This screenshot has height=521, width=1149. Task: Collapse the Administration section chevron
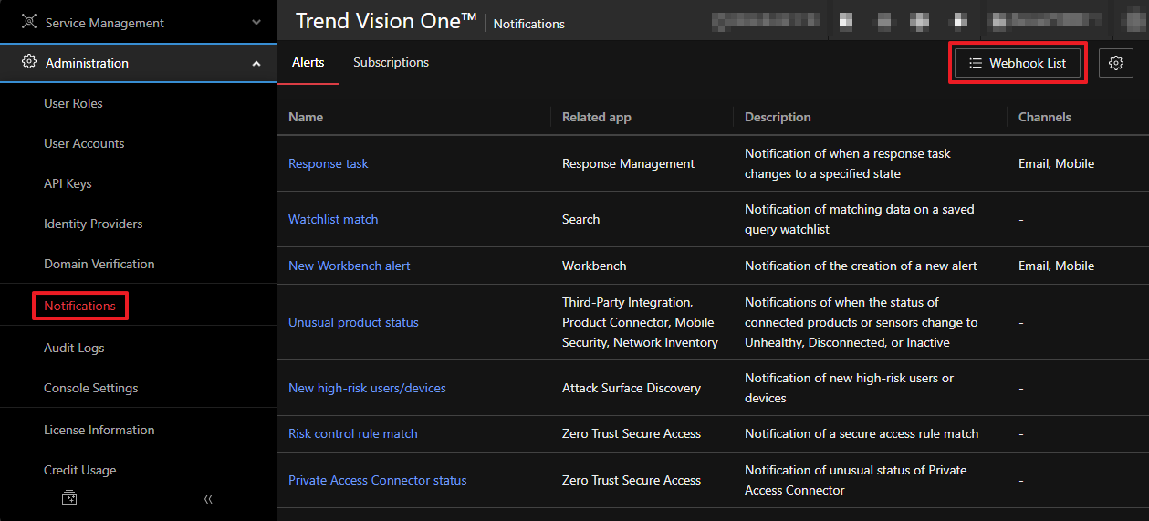256,64
